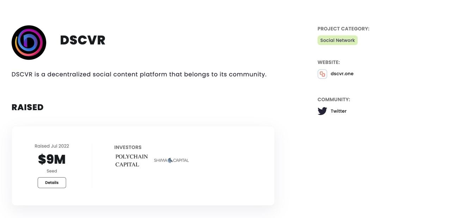Click the website link icon beside dscvr.one
Viewport: 451px width, 218px height.
(322, 74)
